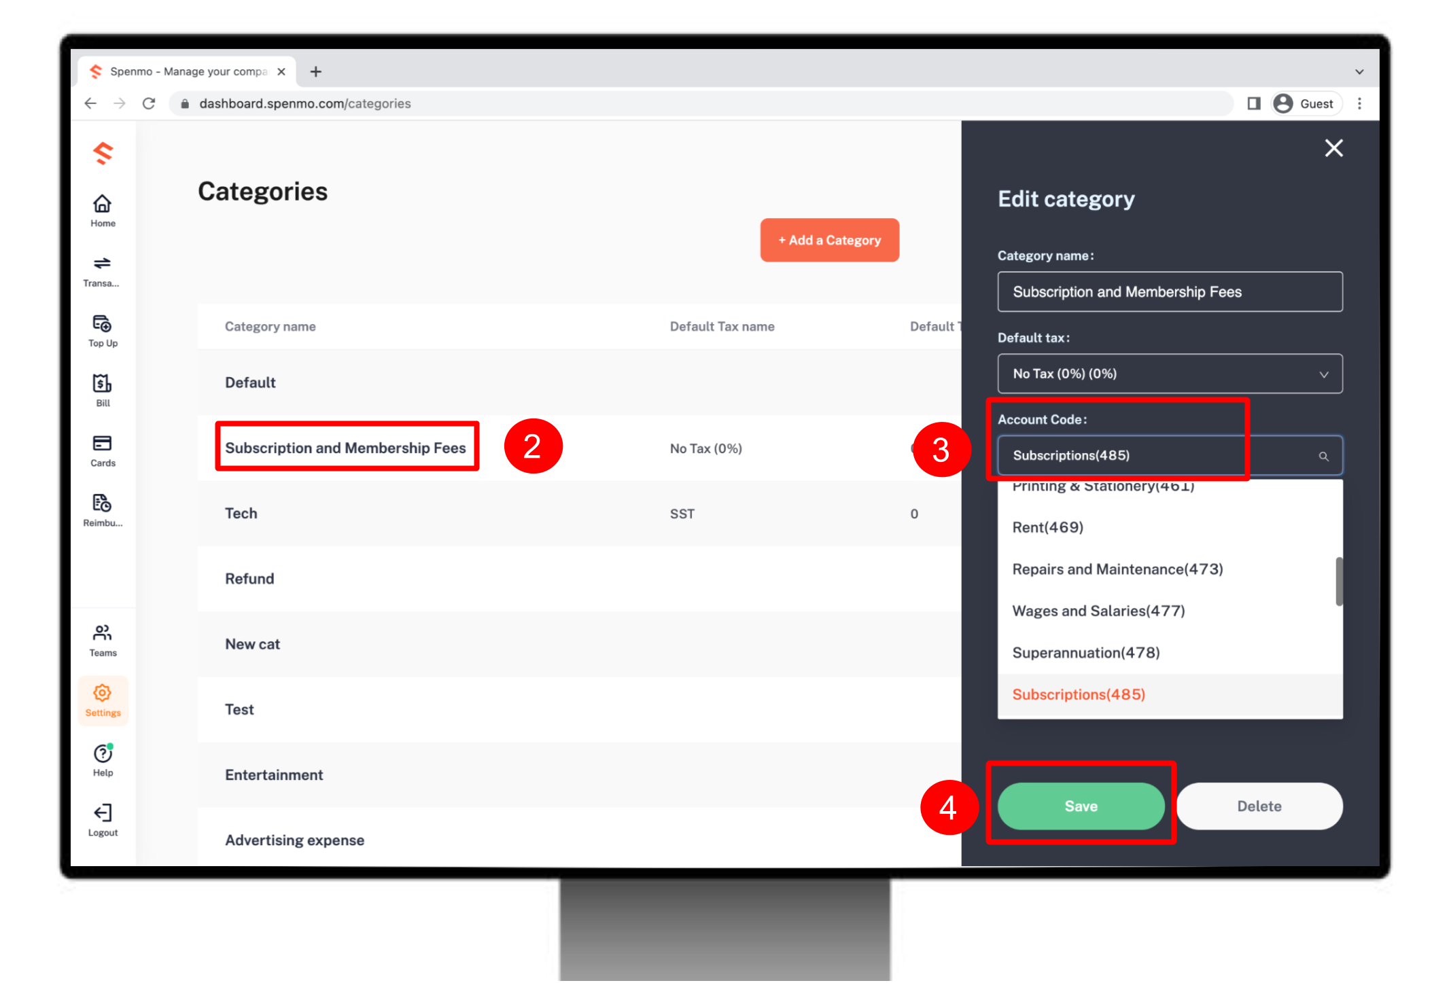Expand the Default tax dropdown
Image resolution: width=1449 pixels, height=983 pixels.
pos(1170,374)
